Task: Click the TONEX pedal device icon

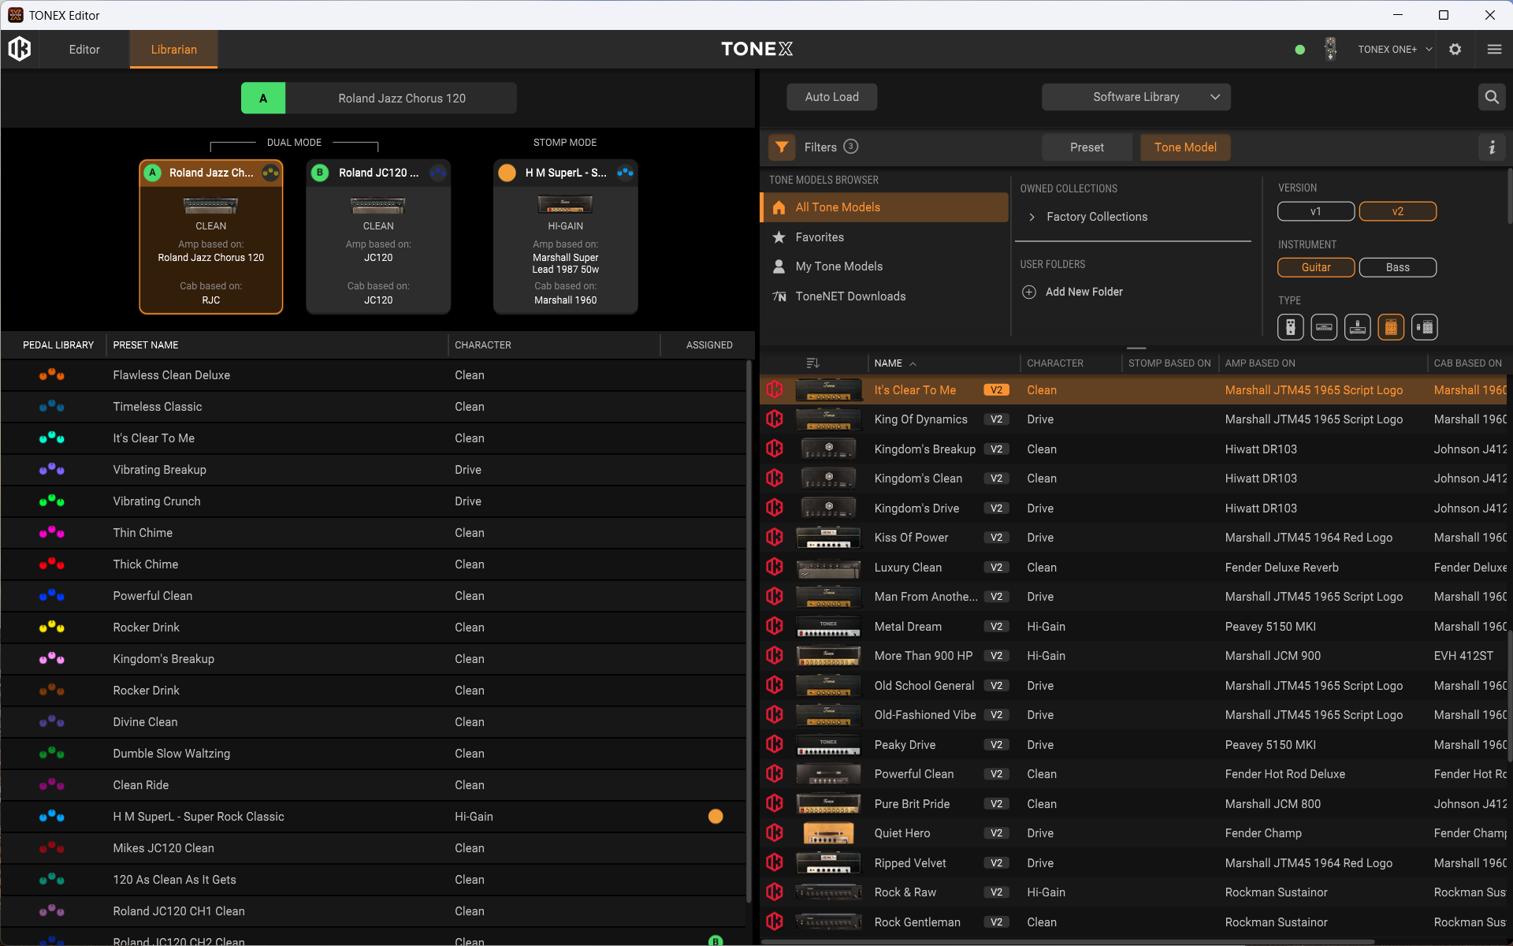Action: point(1330,49)
